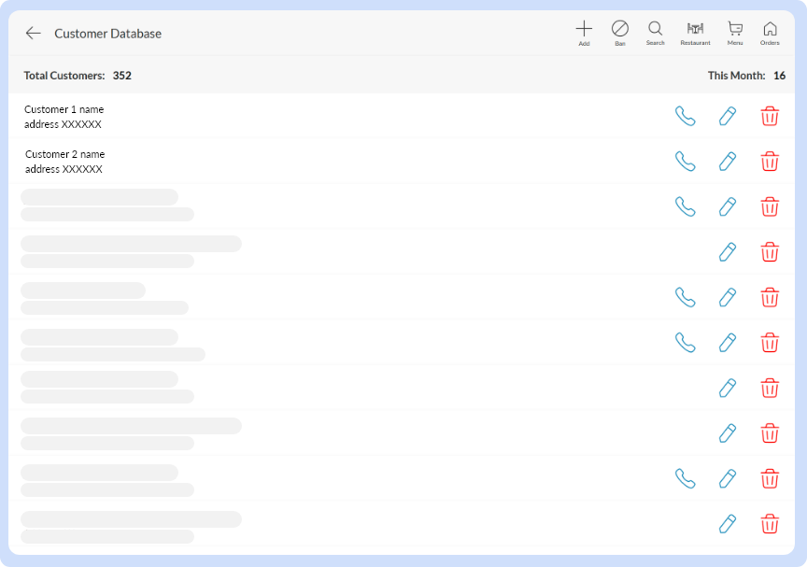Click the pencil icon in fourth row
This screenshot has width=807, height=567.
point(728,252)
